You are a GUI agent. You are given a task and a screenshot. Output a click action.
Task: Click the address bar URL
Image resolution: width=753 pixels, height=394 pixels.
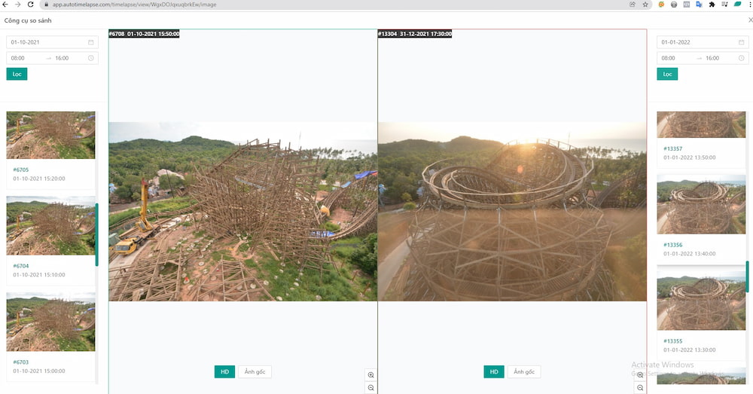click(x=135, y=5)
